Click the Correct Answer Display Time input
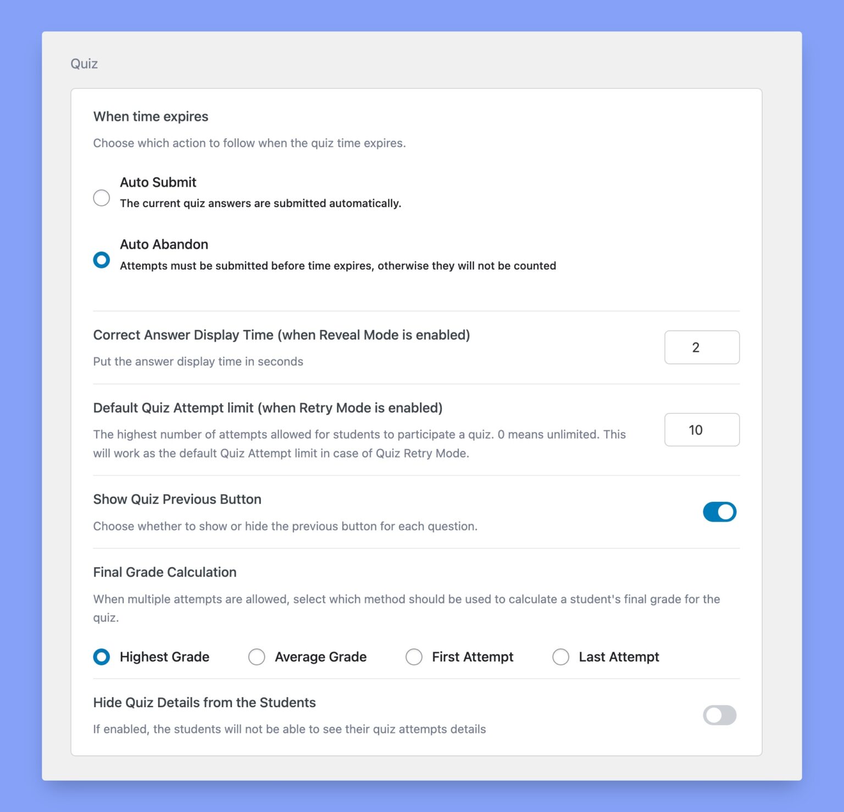Screen dimensions: 844x812 coord(702,348)
